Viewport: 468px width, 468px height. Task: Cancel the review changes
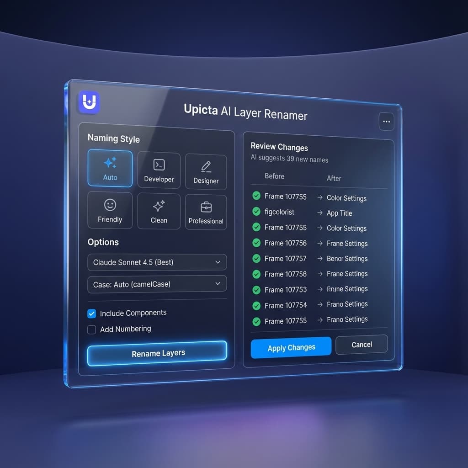361,345
